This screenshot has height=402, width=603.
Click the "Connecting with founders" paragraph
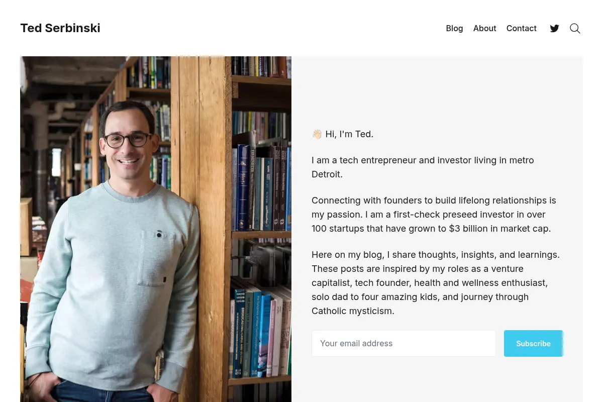(434, 215)
